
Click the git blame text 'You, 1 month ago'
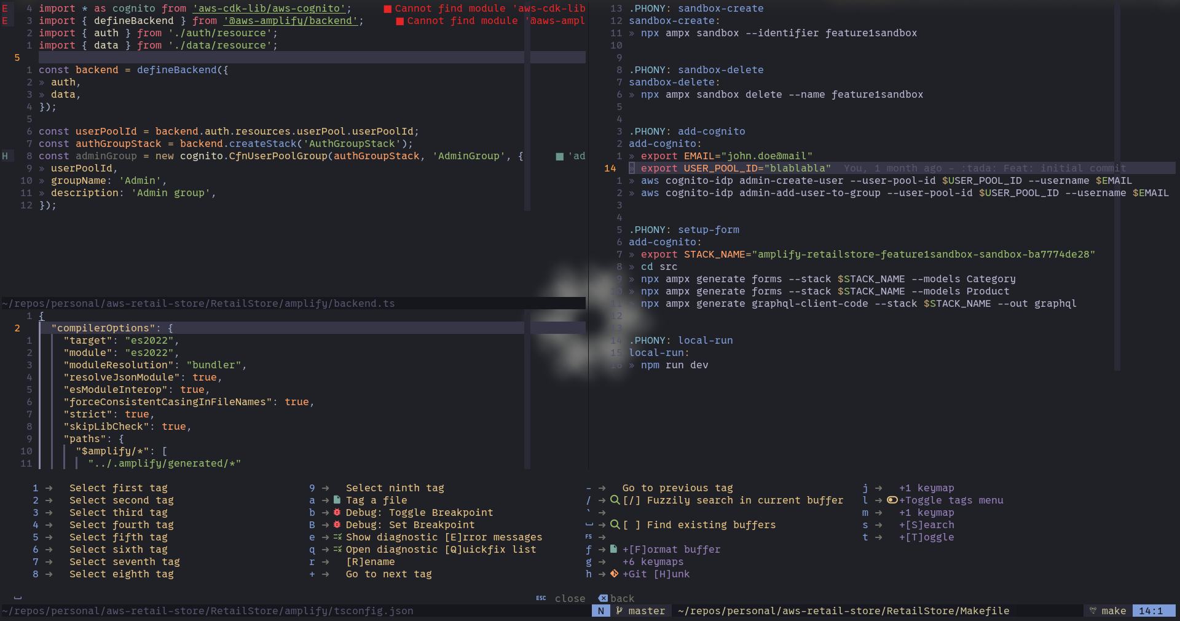tap(892, 168)
